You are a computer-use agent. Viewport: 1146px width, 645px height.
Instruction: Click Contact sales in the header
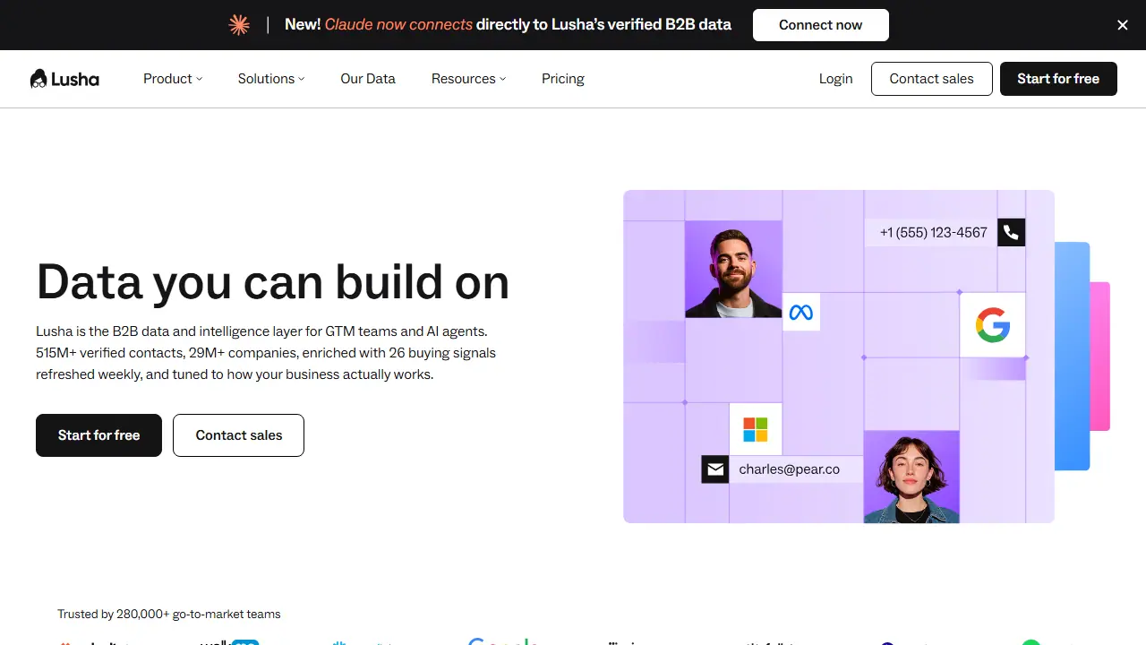pos(932,79)
